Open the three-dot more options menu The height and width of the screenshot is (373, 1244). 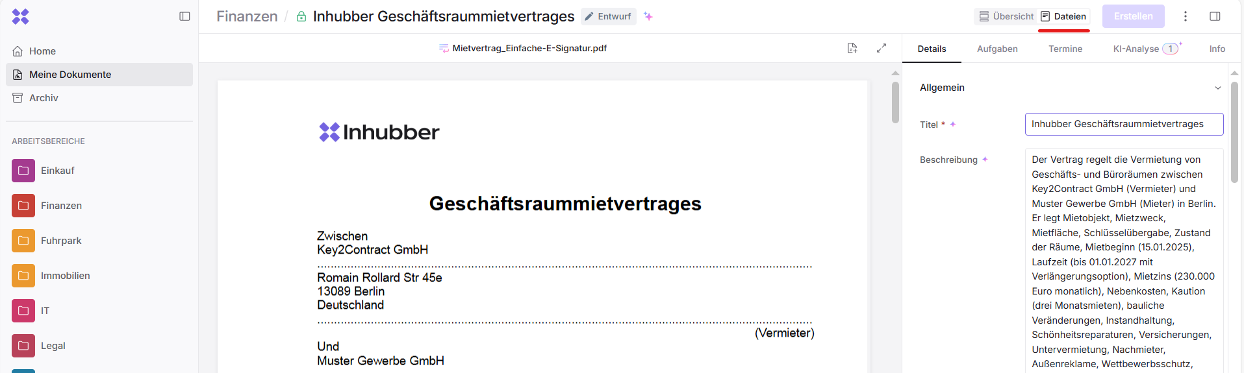tap(1185, 16)
